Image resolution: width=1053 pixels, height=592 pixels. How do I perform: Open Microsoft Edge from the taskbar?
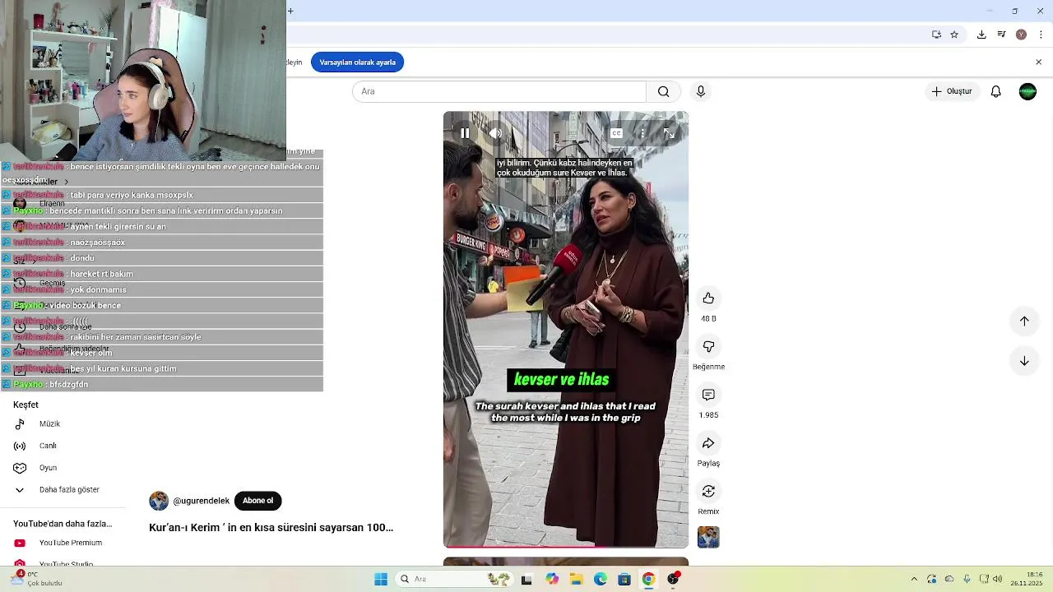click(601, 579)
